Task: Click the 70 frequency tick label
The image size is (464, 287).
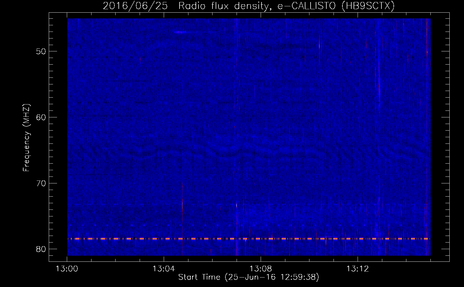Action: [41, 183]
